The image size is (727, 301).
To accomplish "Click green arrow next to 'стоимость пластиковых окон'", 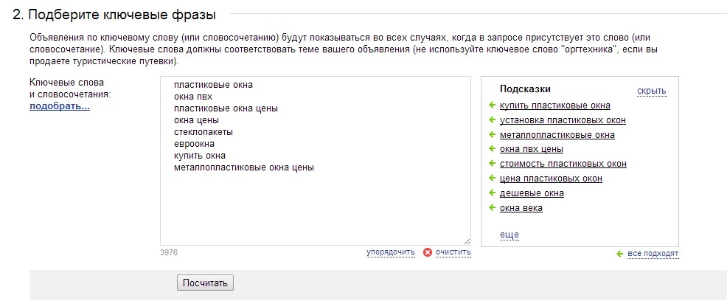I will click(x=493, y=164).
